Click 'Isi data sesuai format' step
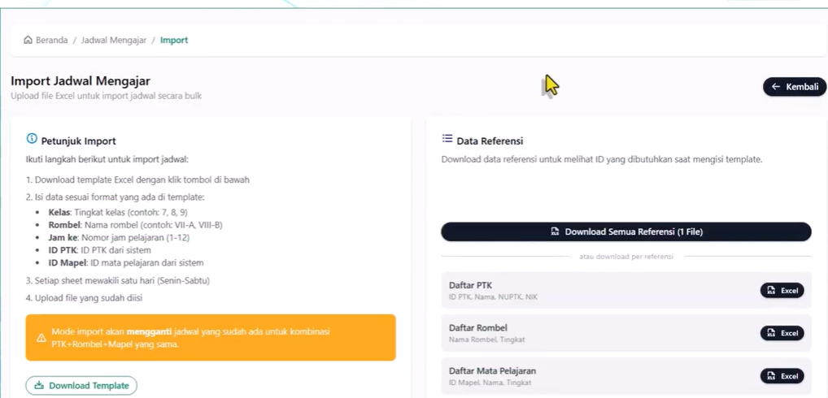The image size is (828, 398). 115,197
